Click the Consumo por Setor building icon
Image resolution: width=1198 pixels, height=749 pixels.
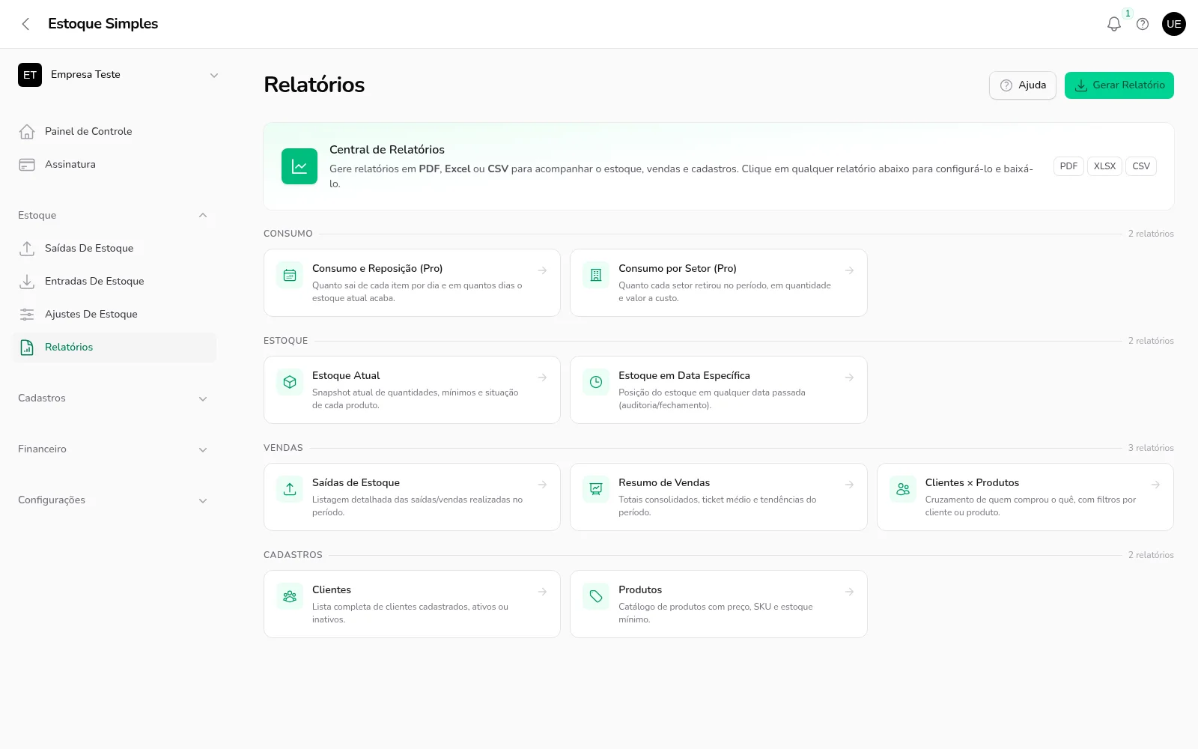coord(596,275)
